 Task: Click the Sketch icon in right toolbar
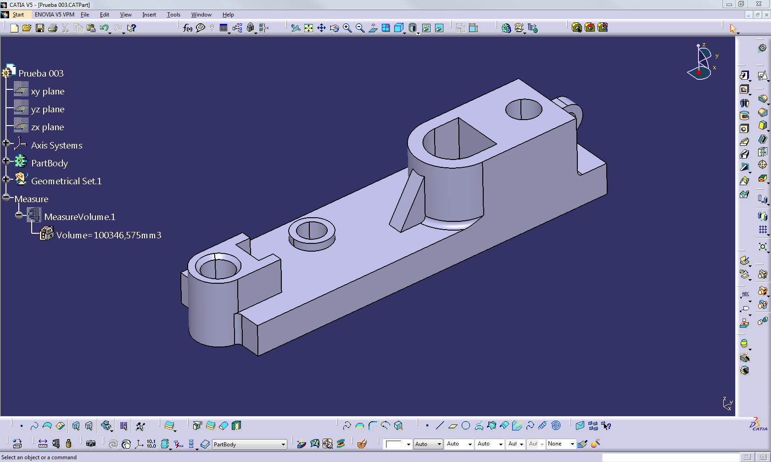(x=762, y=76)
